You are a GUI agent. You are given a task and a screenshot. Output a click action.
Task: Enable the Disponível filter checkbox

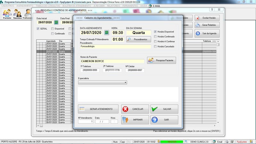click(52, 29)
